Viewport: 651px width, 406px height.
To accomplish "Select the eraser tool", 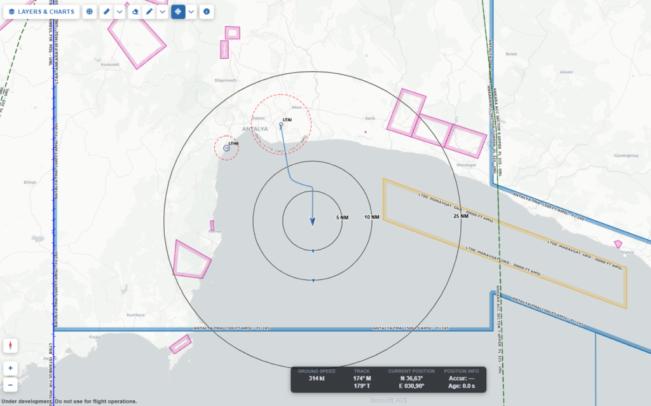I will [135, 11].
